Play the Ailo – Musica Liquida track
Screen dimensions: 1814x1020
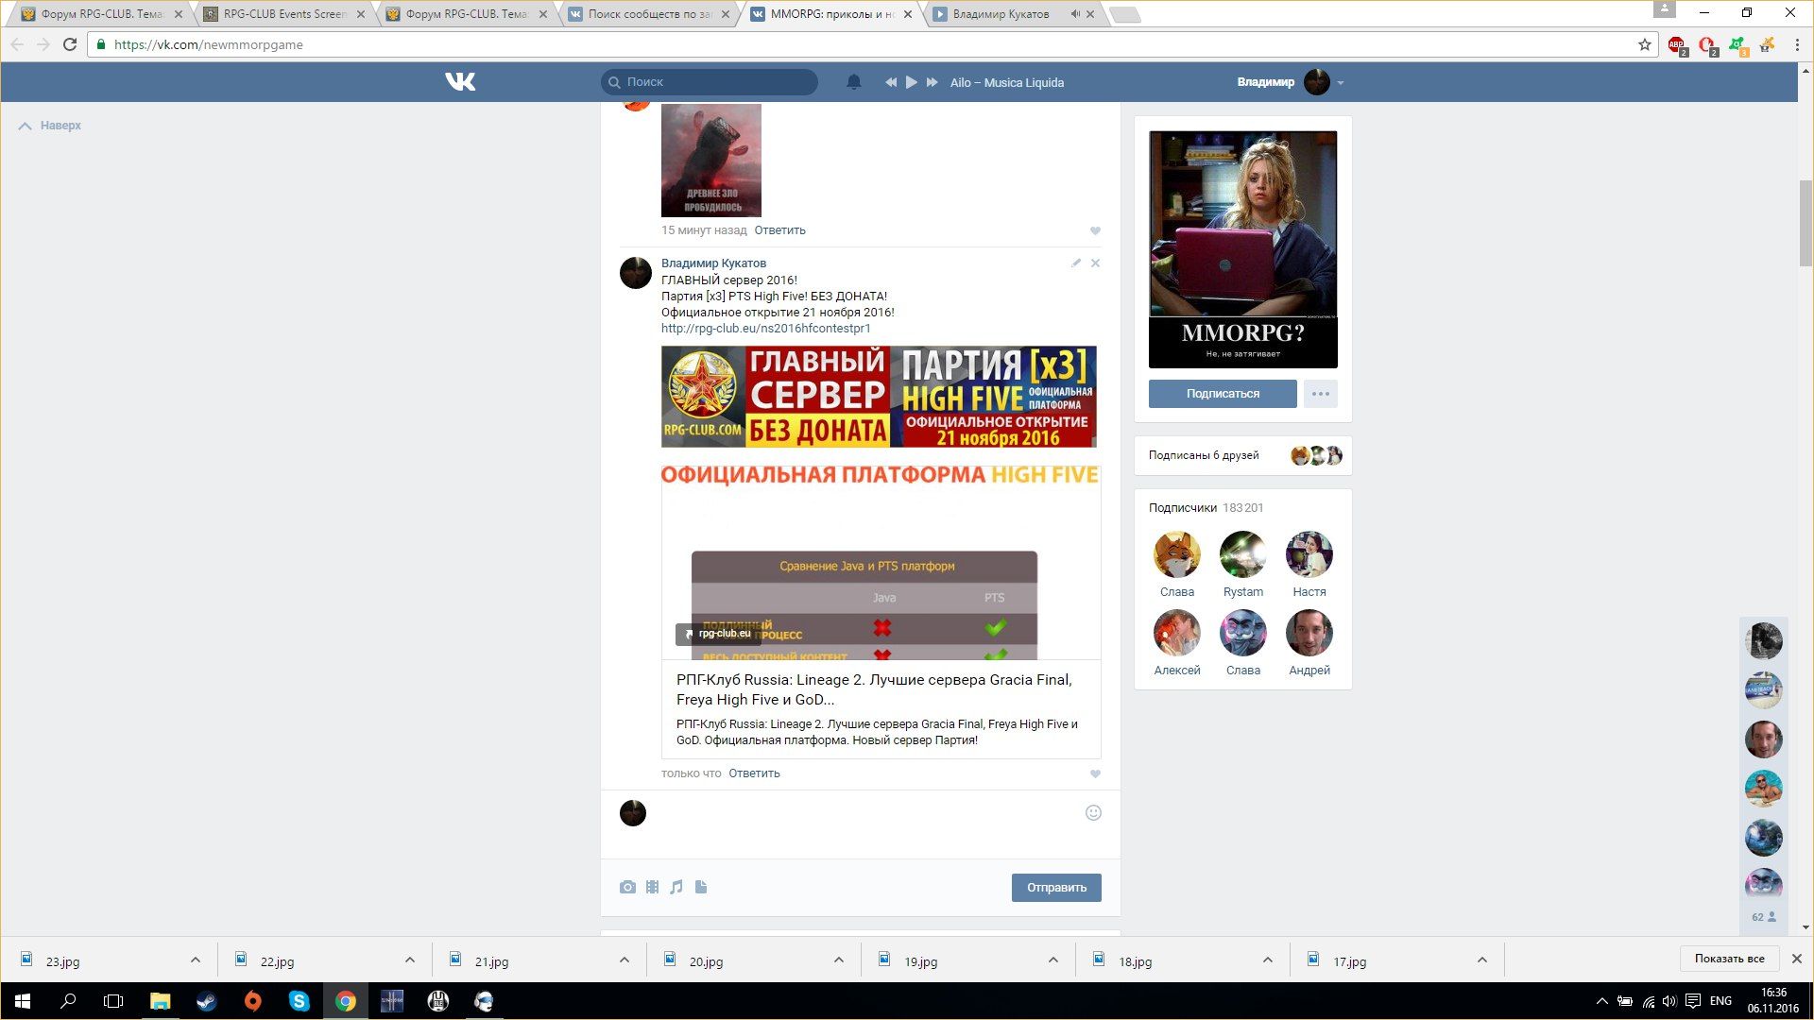pos(912,82)
